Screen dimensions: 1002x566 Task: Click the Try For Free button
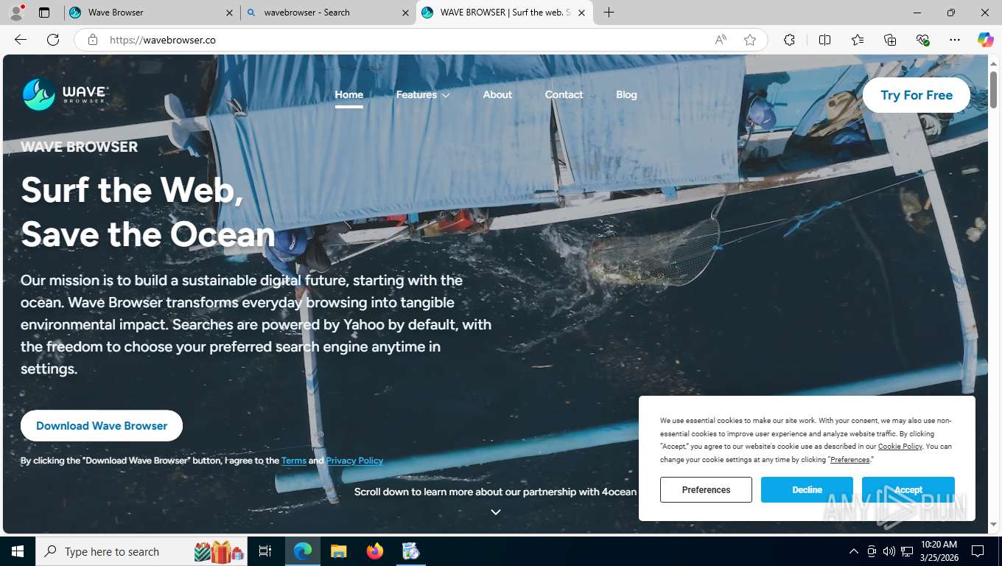coord(917,95)
